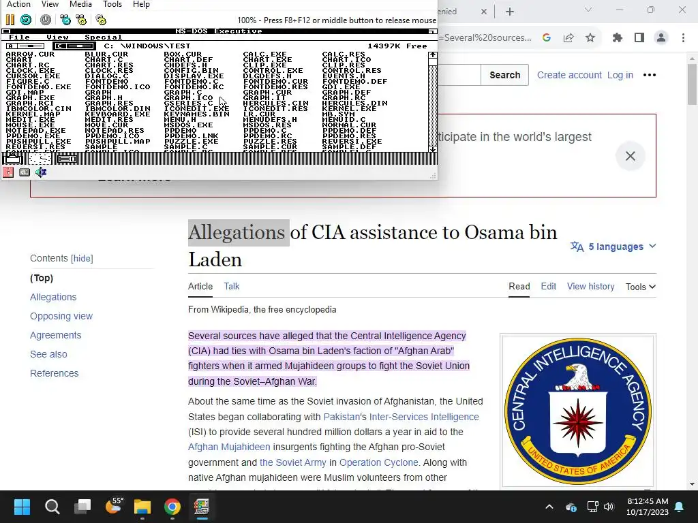This screenshot has height=523, width=698.
Task: Share this page using the share icon
Action: point(568,38)
